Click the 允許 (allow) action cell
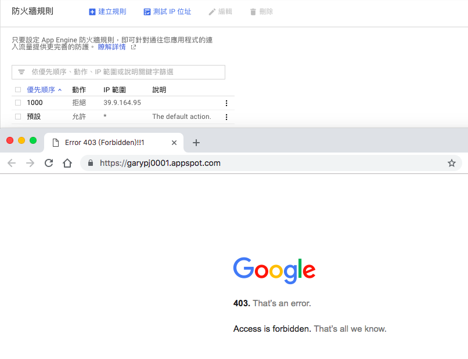Image resolution: width=468 pixels, height=359 pixels. tap(79, 117)
